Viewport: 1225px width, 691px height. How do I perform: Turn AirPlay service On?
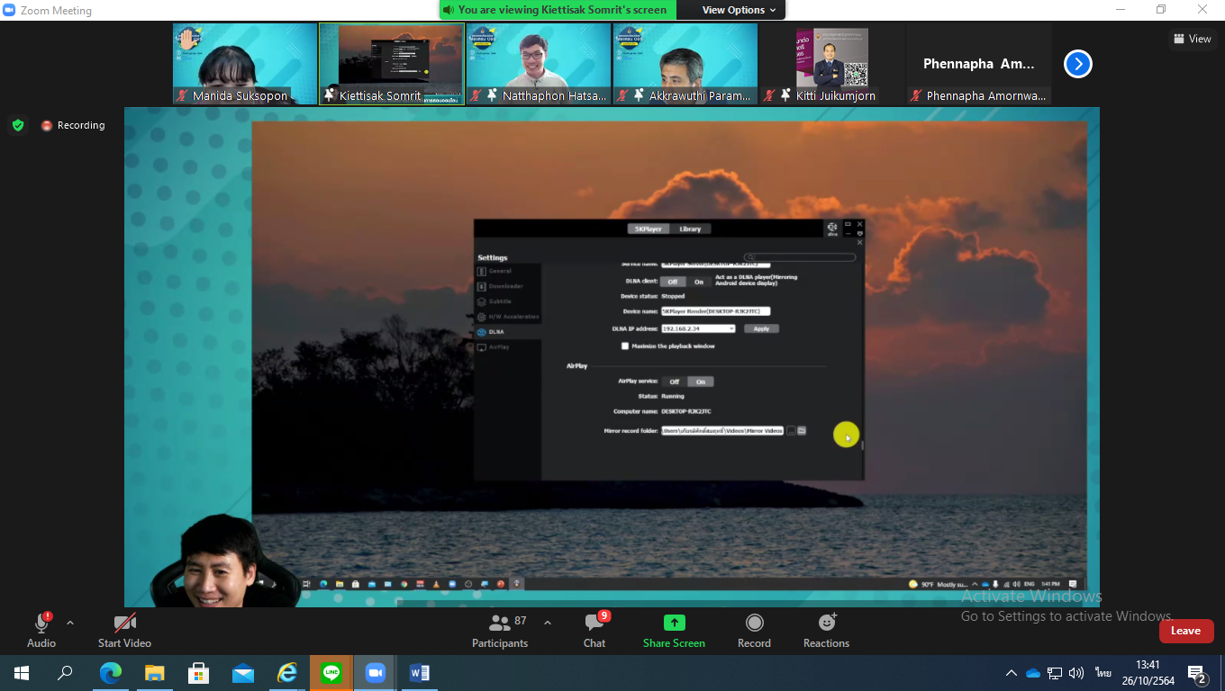[x=701, y=381]
